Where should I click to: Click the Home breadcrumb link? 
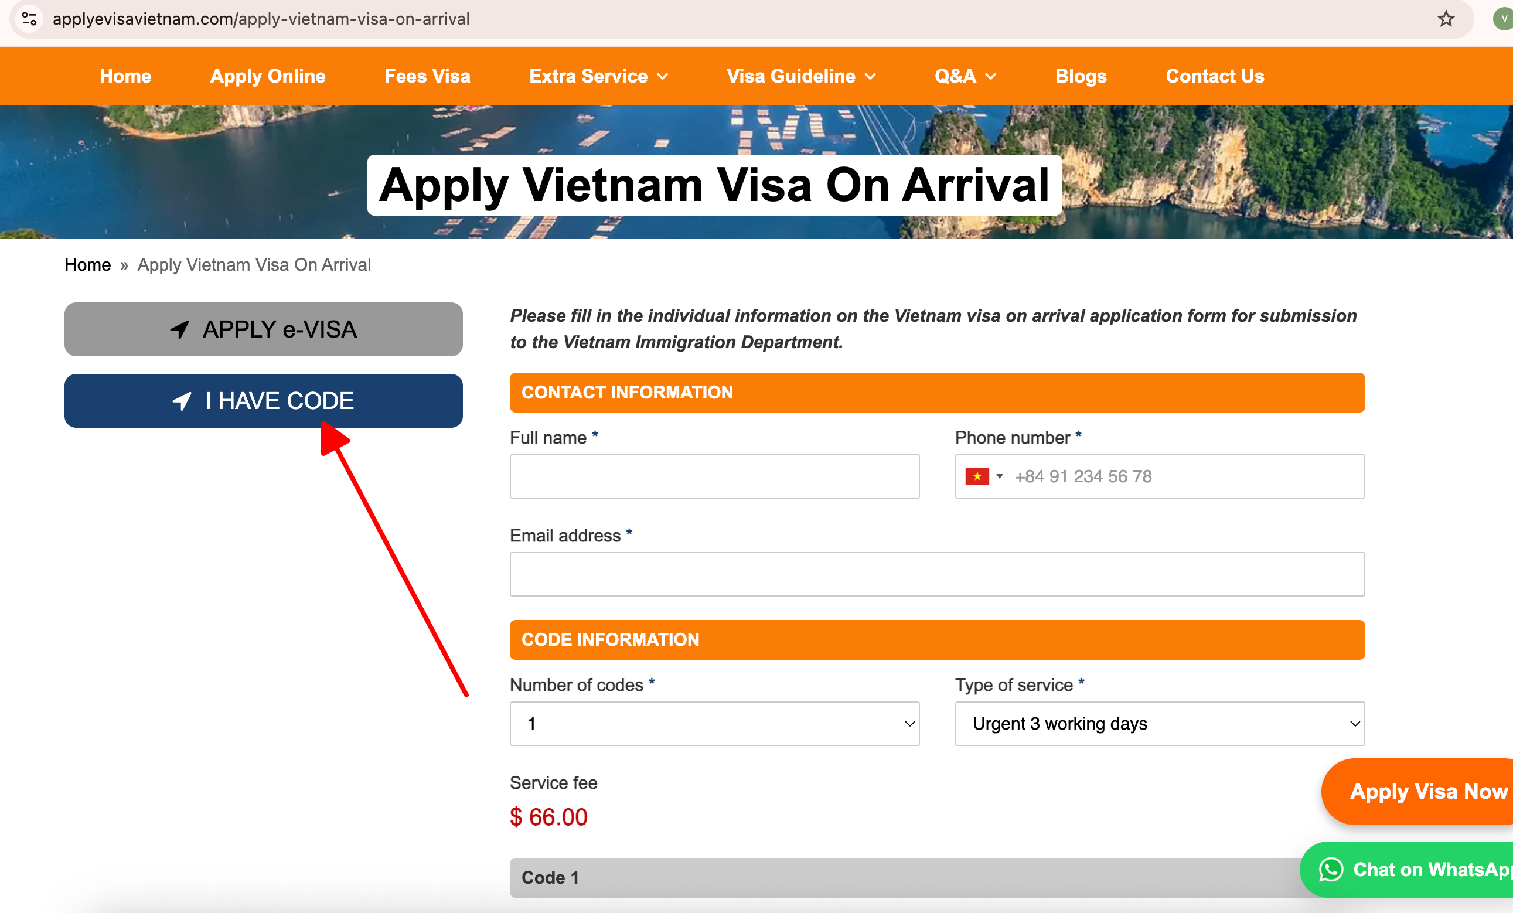tap(88, 265)
